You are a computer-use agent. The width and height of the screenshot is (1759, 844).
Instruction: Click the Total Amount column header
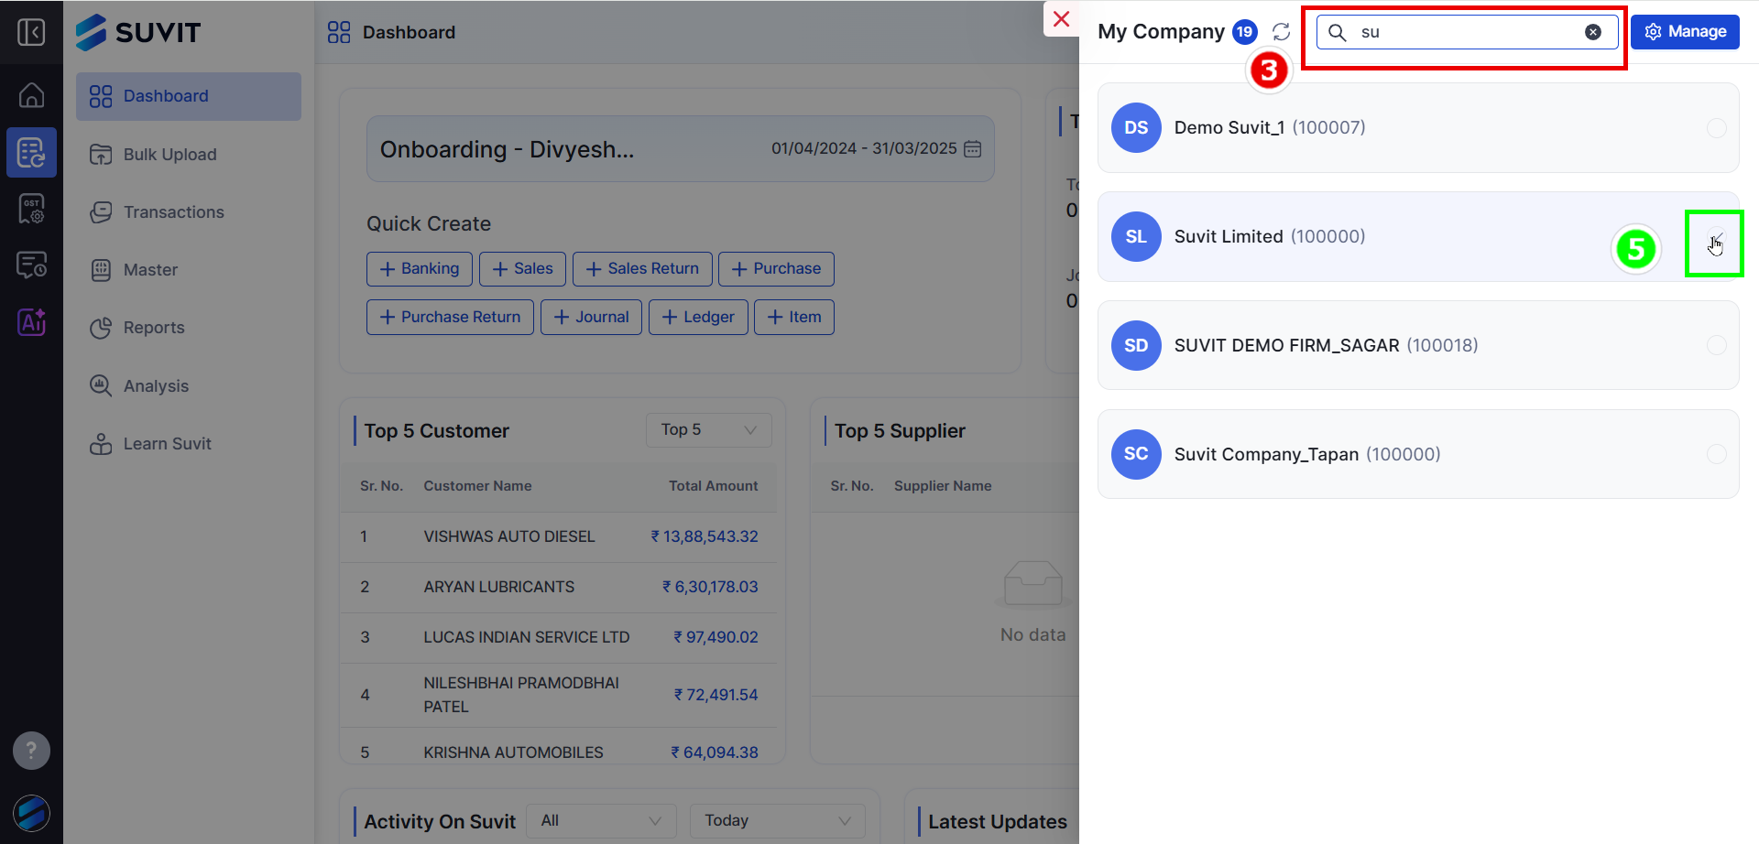coord(713,486)
